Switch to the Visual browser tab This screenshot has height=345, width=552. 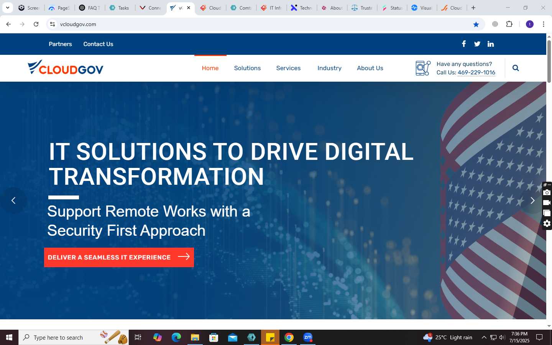(x=422, y=8)
